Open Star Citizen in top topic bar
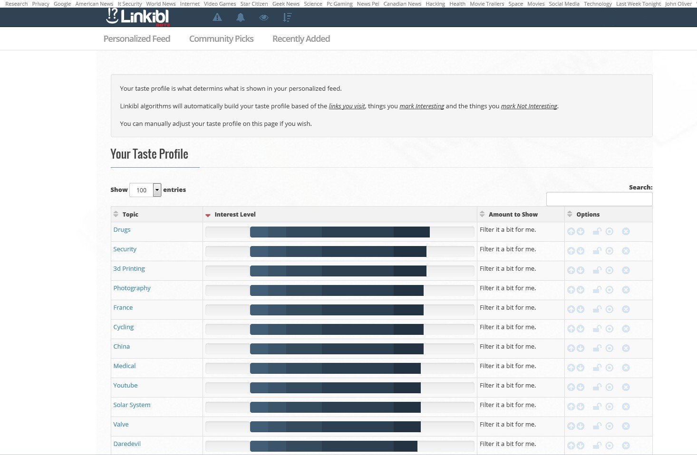Screen dimensions: 697x455 point(254,4)
